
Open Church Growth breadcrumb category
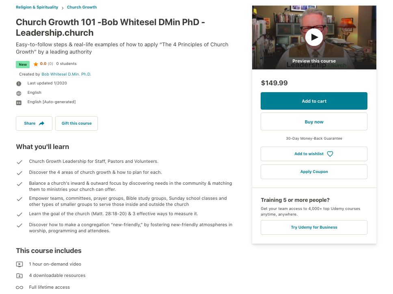coord(82,7)
